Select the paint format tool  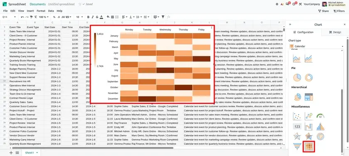point(31,17)
